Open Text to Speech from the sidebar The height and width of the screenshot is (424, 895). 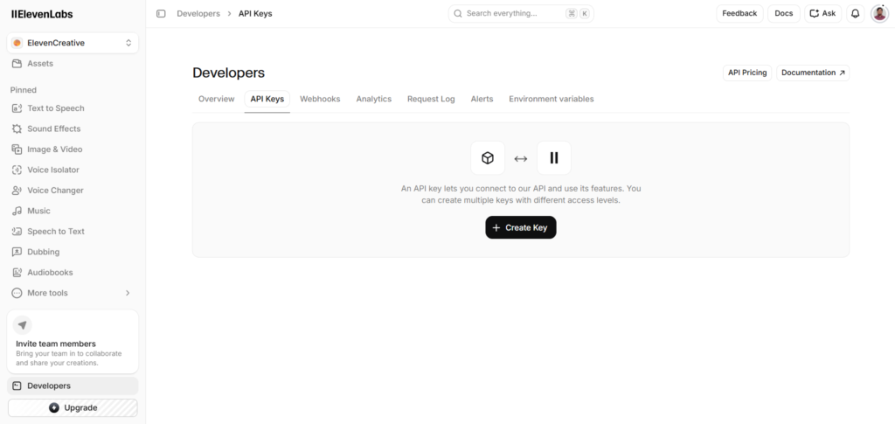point(73,108)
